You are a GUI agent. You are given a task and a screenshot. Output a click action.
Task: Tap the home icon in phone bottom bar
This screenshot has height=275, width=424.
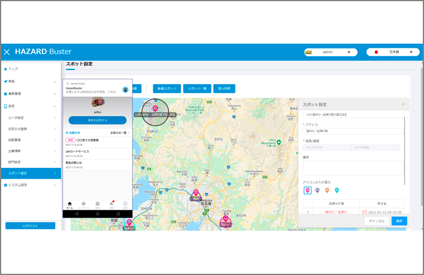coord(69,205)
